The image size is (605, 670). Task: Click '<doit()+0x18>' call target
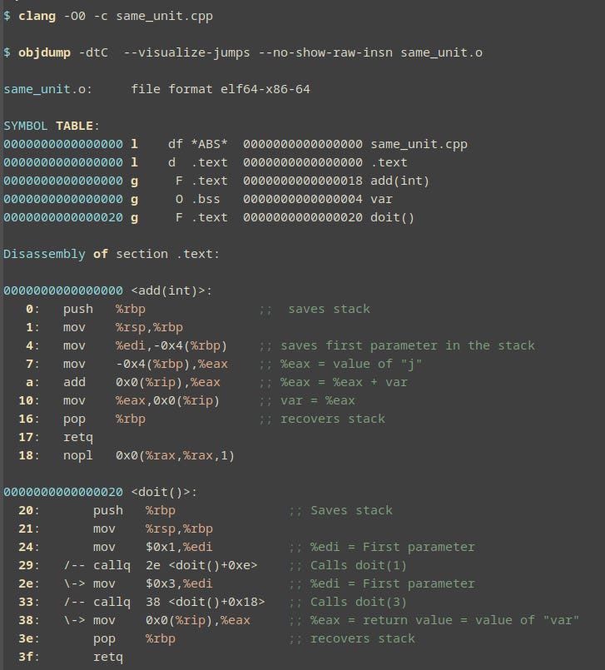coord(216,602)
